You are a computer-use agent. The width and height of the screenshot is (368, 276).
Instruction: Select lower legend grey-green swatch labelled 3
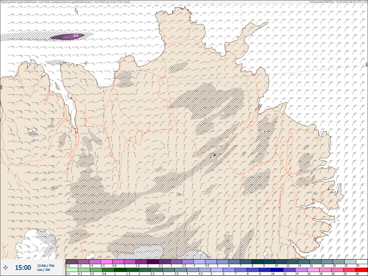tap(168, 270)
